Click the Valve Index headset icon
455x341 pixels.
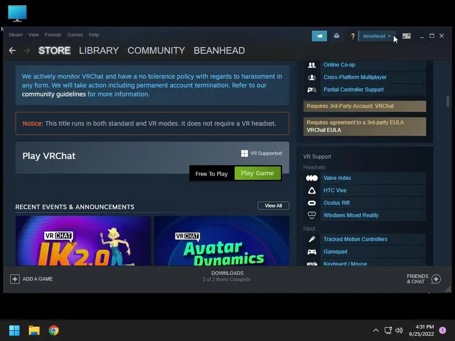click(x=311, y=178)
